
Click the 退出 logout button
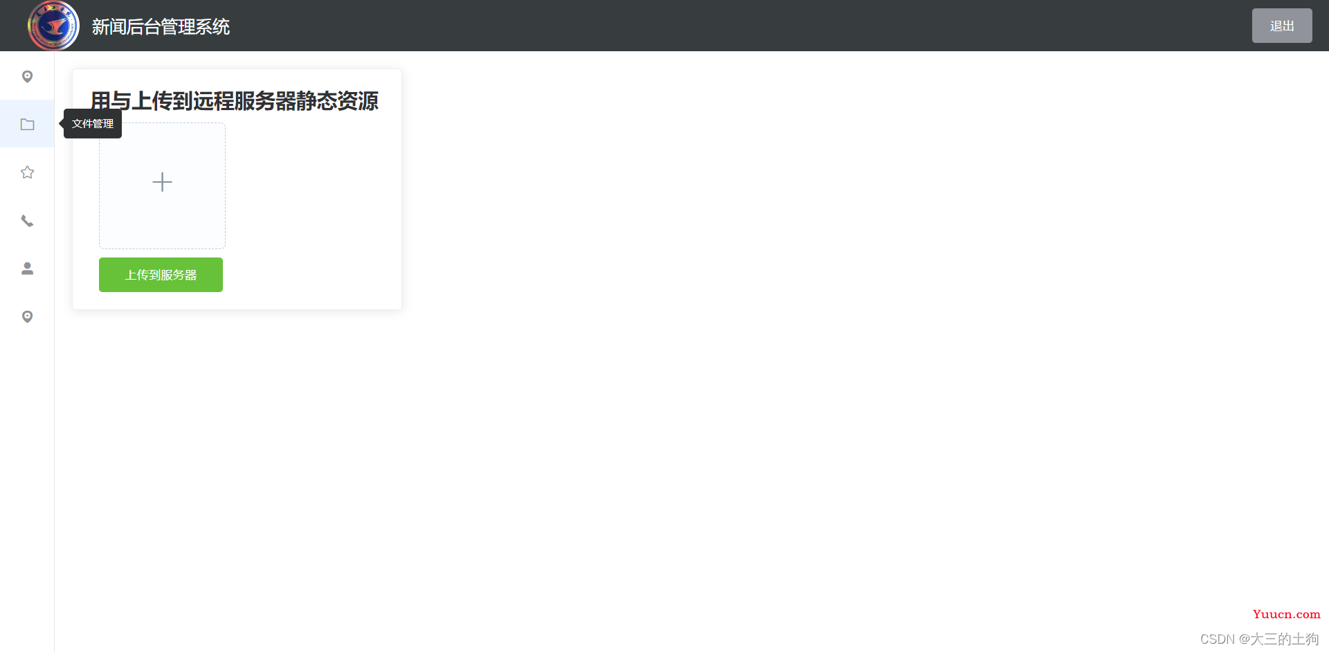(1282, 26)
